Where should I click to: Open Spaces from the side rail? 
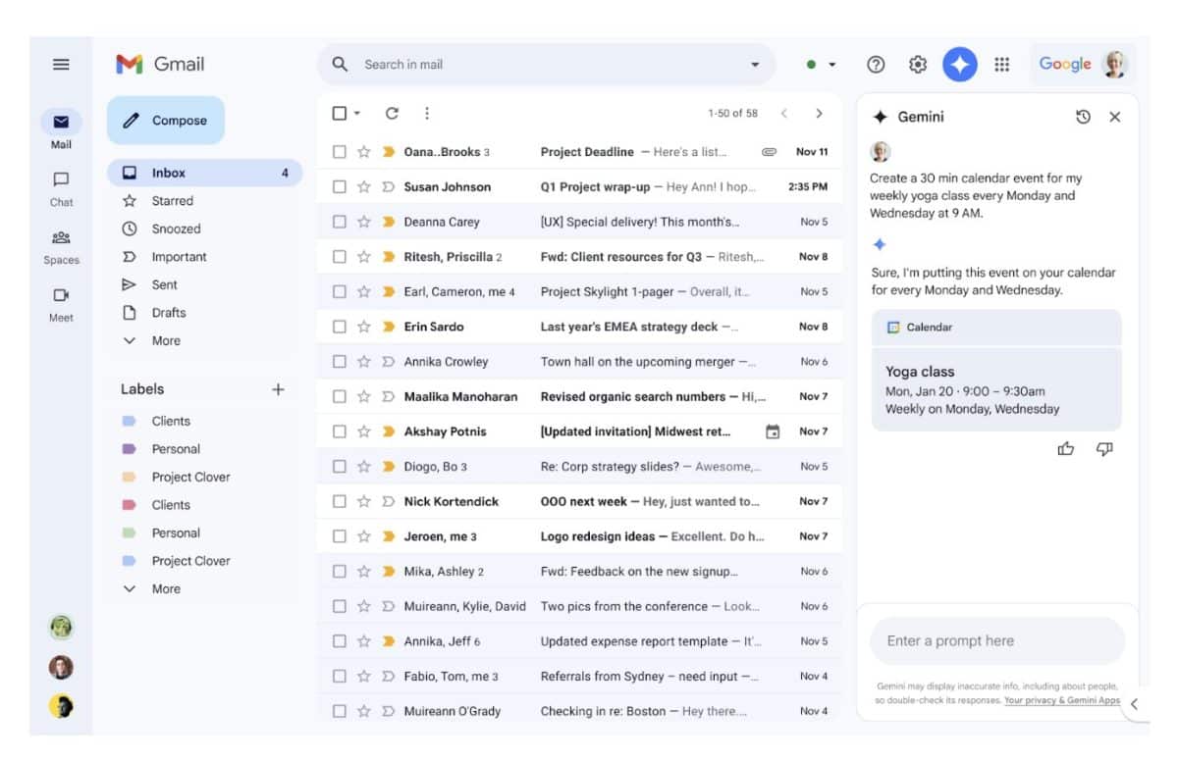point(61,246)
